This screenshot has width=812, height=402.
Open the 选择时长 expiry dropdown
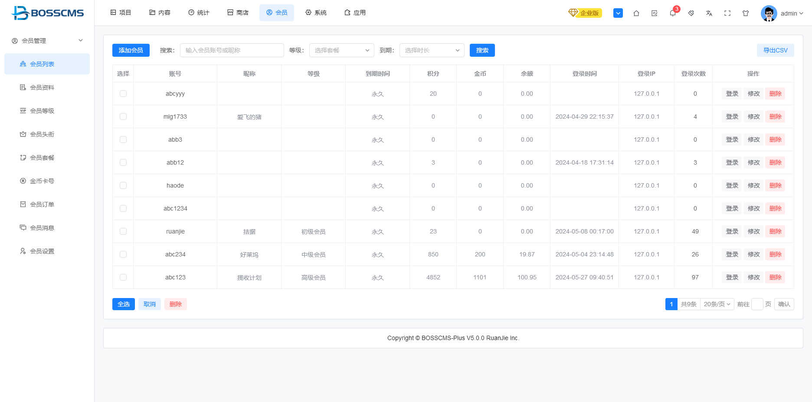click(x=432, y=50)
